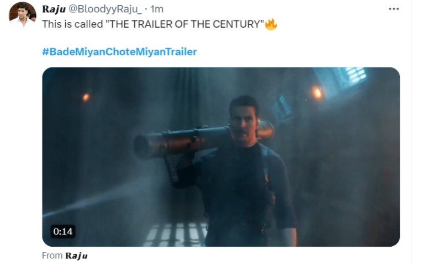Click the bold Raju display name at the top

[x=54, y=9]
